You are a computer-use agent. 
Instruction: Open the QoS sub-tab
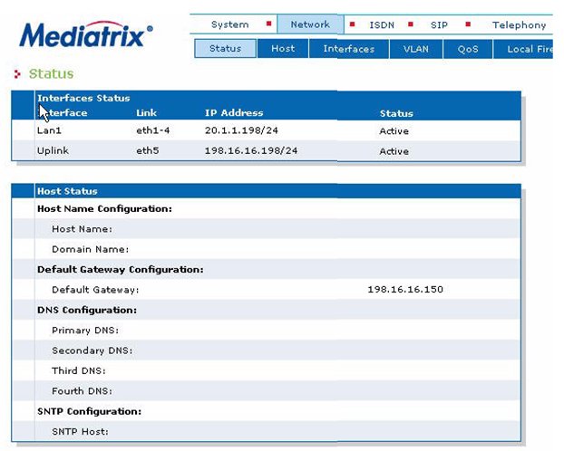click(468, 49)
